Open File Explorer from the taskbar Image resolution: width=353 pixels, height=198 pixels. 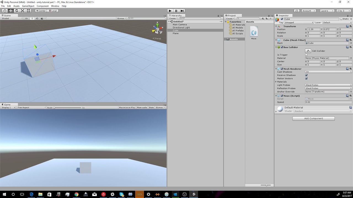(x=40, y=194)
